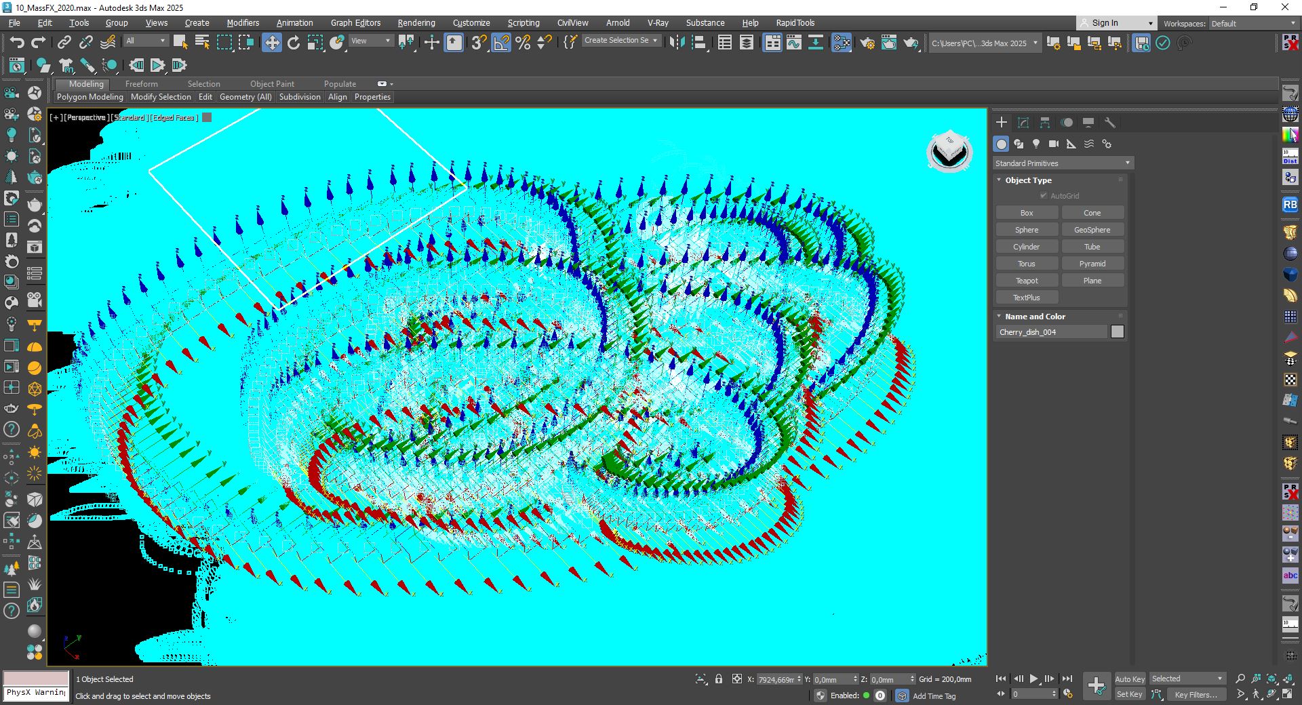Click the MassFX start simulation icon
Screen dimensions: 1302x705
(x=157, y=65)
